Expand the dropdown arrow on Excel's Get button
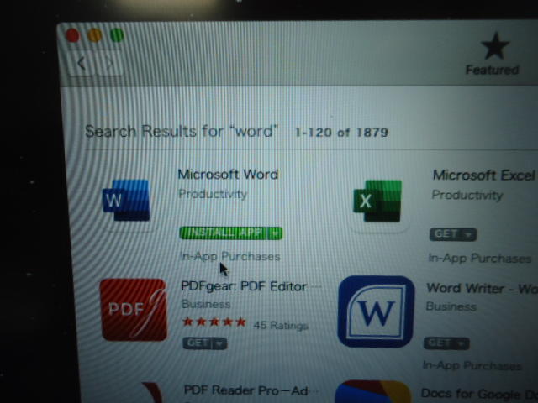This screenshot has width=538, height=403. tap(469, 235)
